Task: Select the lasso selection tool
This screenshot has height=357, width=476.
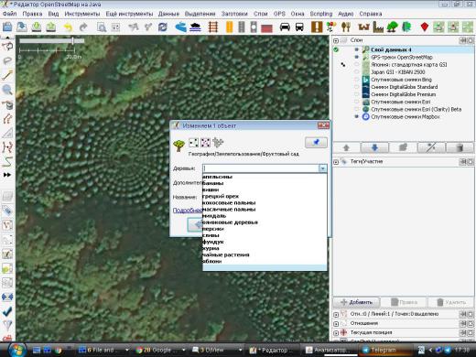Action: pyautogui.click(x=7, y=60)
